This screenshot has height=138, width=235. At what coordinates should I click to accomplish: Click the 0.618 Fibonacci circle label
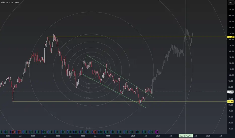[x=88, y=92]
